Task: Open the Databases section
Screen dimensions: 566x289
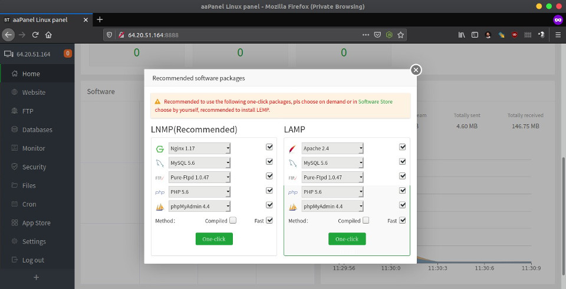Action: pos(37,129)
